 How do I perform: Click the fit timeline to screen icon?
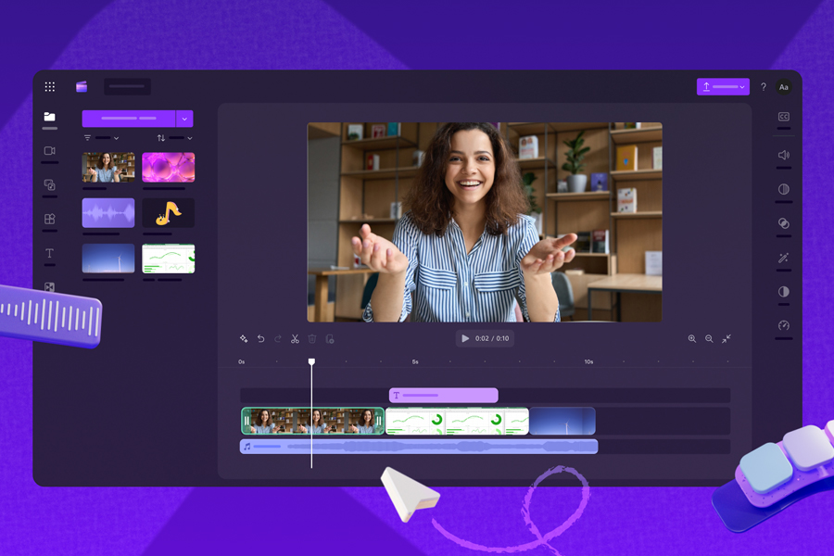tap(726, 338)
